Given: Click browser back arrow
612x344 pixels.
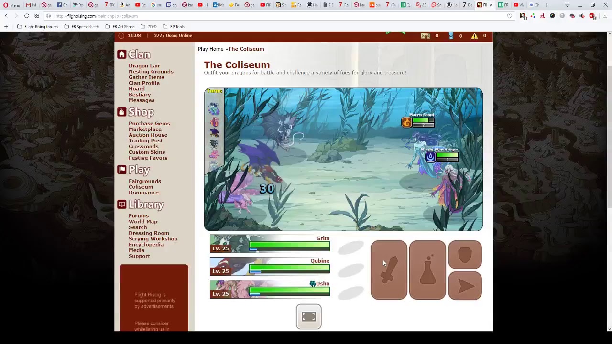Looking at the screenshot, I should point(6,16).
